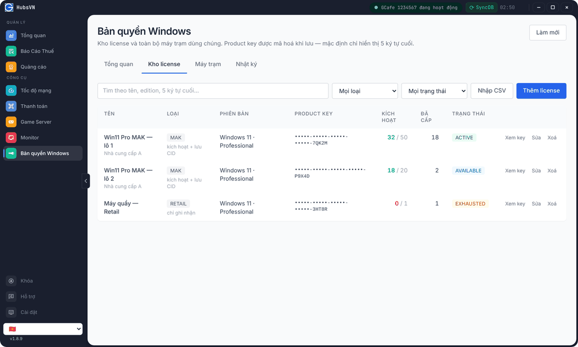Click the Làm mới refresh button

click(x=548, y=33)
